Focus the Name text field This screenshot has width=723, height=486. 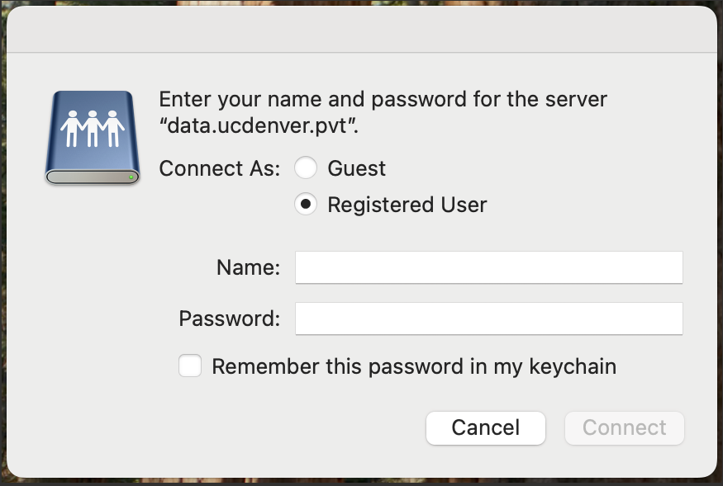coord(489,267)
